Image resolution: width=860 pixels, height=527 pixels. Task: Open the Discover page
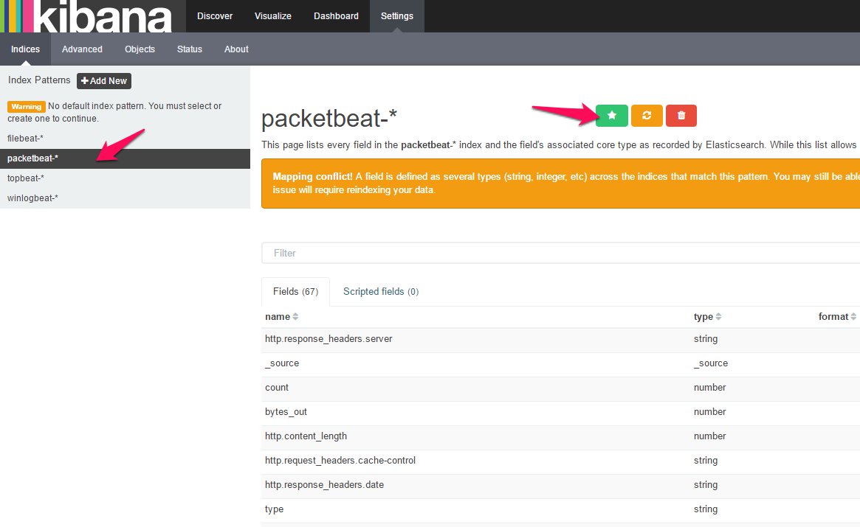pos(214,15)
